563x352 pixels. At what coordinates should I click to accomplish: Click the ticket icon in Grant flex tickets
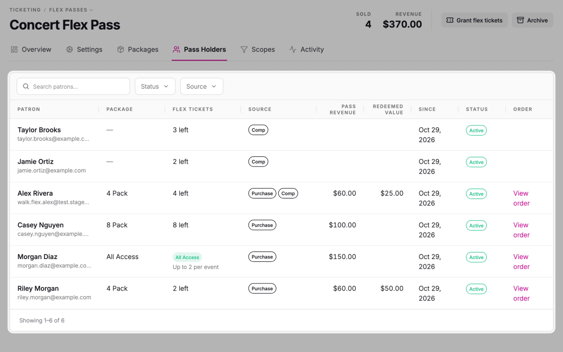[x=450, y=20]
